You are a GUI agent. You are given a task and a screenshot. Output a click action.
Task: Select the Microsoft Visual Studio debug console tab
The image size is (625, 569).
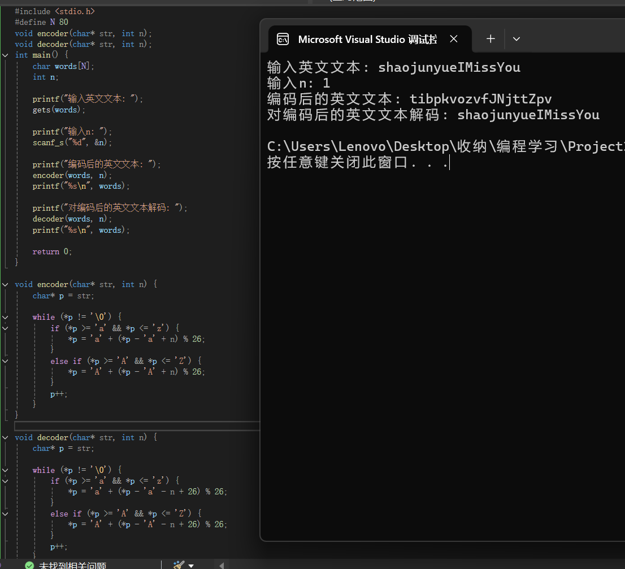370,39
